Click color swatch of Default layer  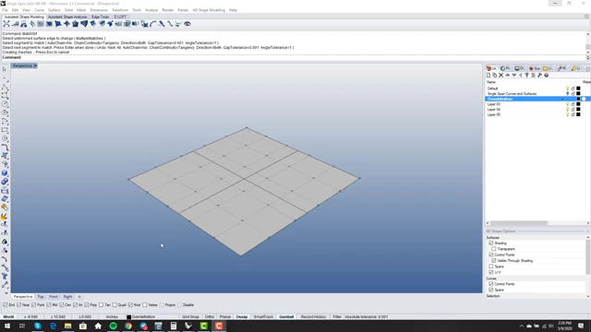579,89
